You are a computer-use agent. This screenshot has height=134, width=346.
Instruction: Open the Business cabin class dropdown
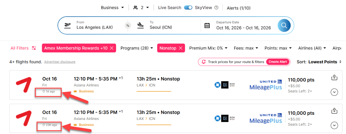coord(112,8)
